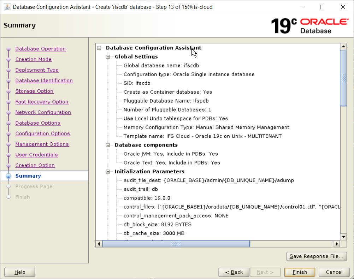The image size is (354, 279).
Task: Select the 'control_files' parameter row
Action: click(232, 207)
